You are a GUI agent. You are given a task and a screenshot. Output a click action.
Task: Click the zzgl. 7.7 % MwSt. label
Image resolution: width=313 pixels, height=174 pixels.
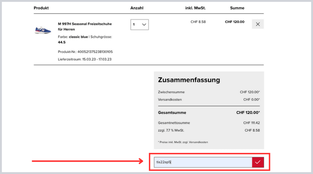tap(171, 130)
